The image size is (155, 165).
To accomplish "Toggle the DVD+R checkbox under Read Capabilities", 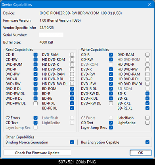I will [35, 79].
